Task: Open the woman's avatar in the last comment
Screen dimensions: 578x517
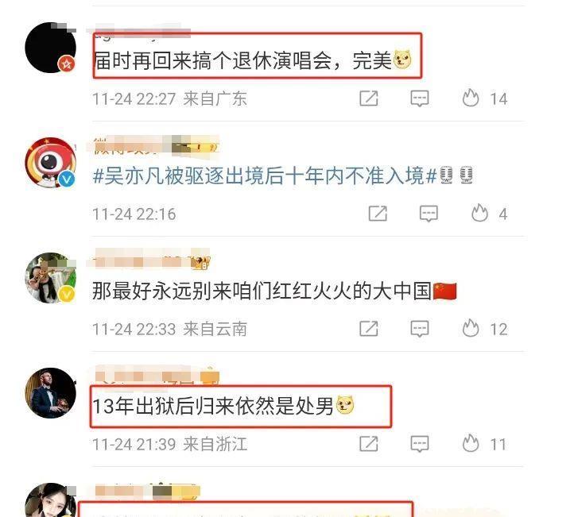Action: tap(51, 500)
